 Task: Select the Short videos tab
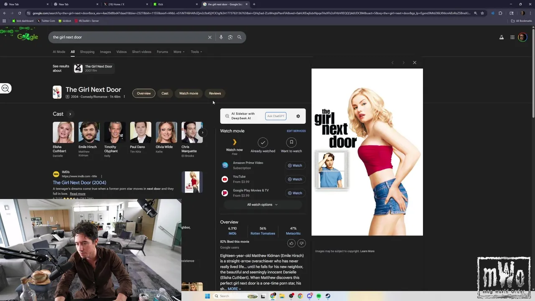coord(142,52)
